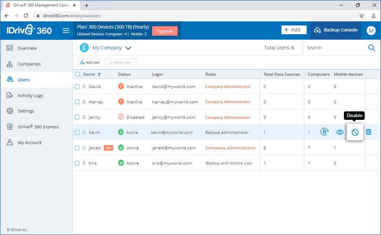Open the profile avatar M

coord(371,30)
